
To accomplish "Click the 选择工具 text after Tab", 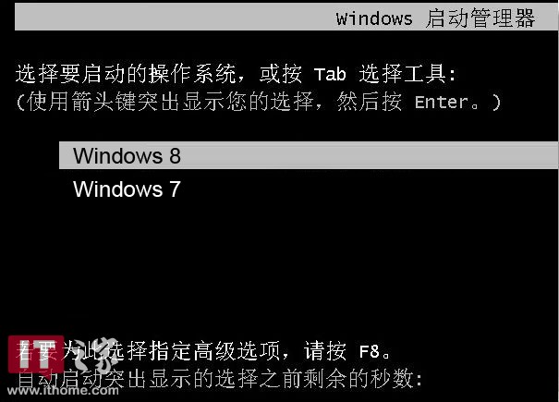I will pos(403,74).
